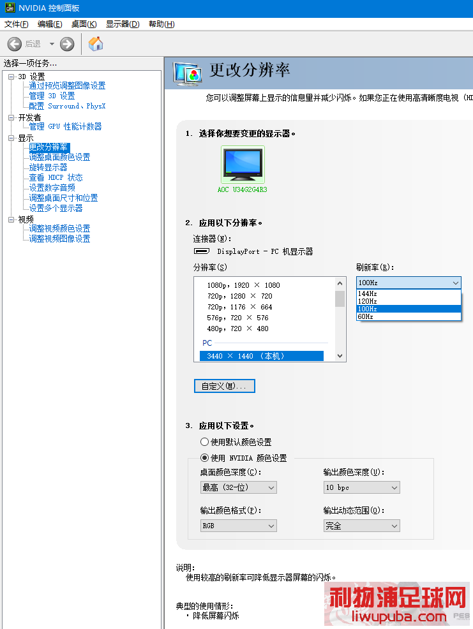Open 通过预览调整图像设置 page
Screen dimensions: 473x629
[x=67, y=85]
